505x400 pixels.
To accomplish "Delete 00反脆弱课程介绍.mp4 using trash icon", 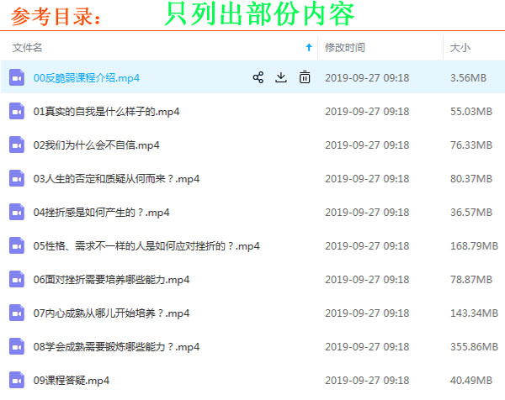I will pos(305,77).
